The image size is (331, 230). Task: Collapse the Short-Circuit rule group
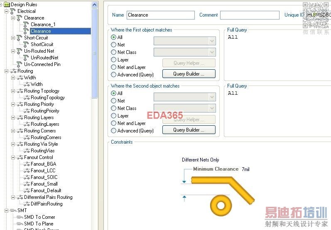pos(13,38)
